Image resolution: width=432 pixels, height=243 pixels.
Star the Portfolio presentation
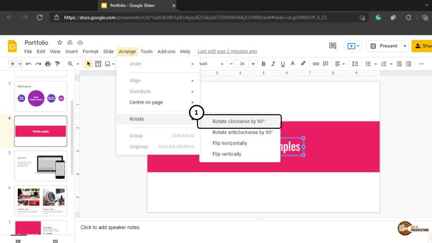point(59,42)
